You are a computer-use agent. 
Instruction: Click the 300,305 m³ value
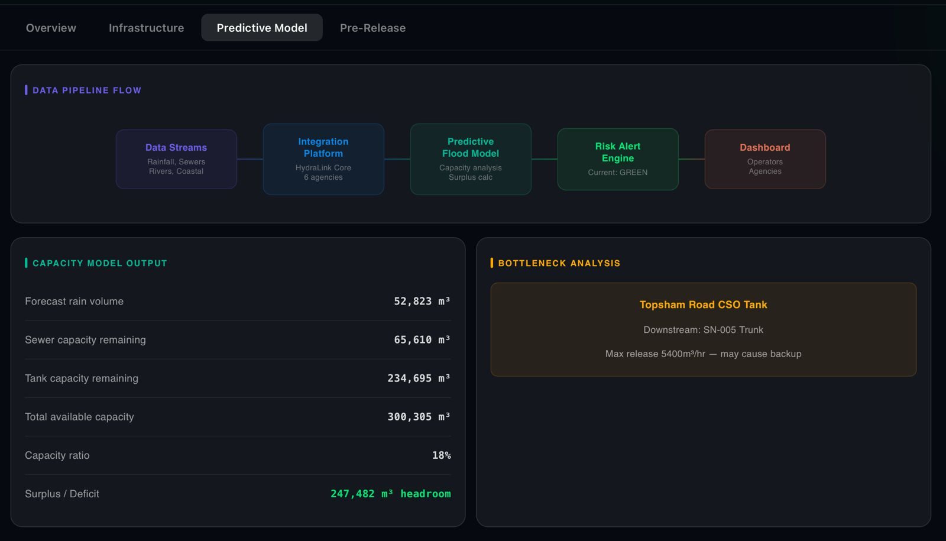click(419, 417)
